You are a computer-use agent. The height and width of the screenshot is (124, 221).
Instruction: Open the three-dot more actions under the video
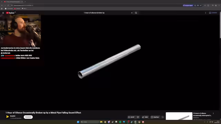tap(163, 117)
